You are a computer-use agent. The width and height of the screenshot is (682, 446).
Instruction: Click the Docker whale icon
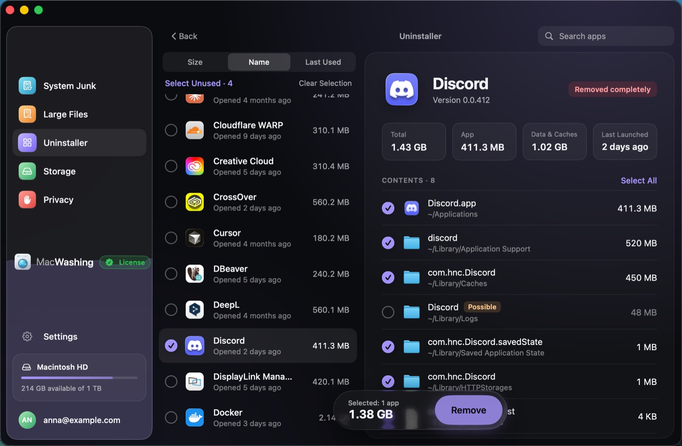[195, 417]
